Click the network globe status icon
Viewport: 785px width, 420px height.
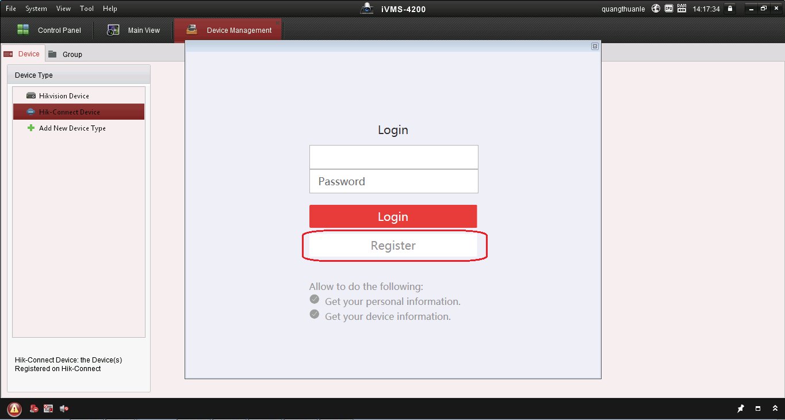coord(656,9)
